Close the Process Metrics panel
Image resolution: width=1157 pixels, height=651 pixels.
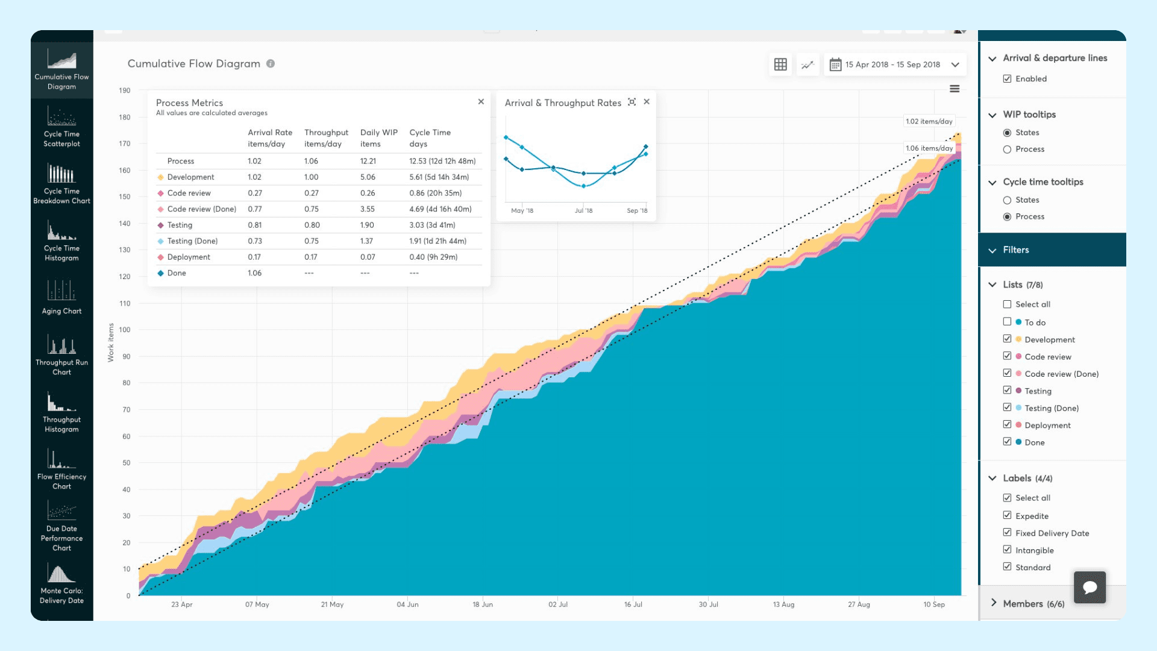point(481,102)
